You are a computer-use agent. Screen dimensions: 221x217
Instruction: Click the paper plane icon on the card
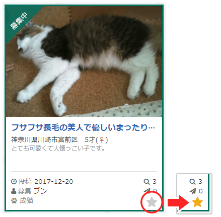(x=147, y=190)
